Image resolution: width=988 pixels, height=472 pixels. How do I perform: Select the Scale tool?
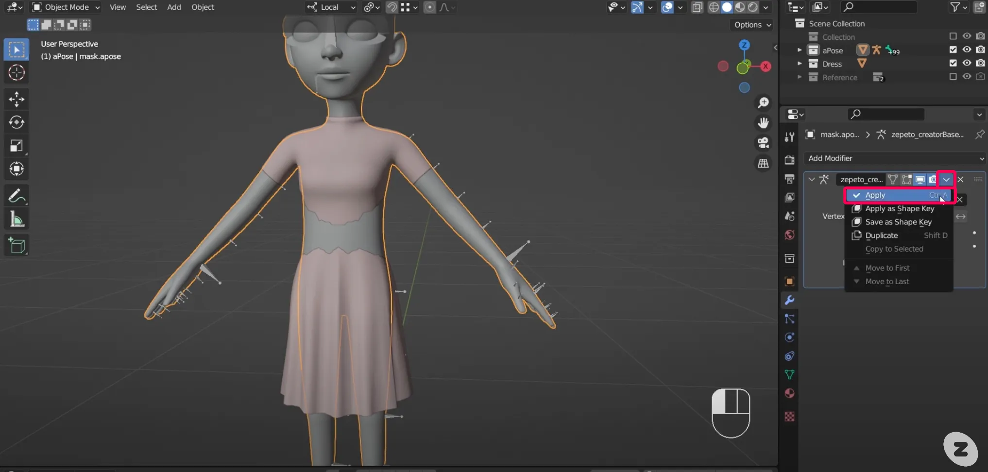(x=17, y=145)
